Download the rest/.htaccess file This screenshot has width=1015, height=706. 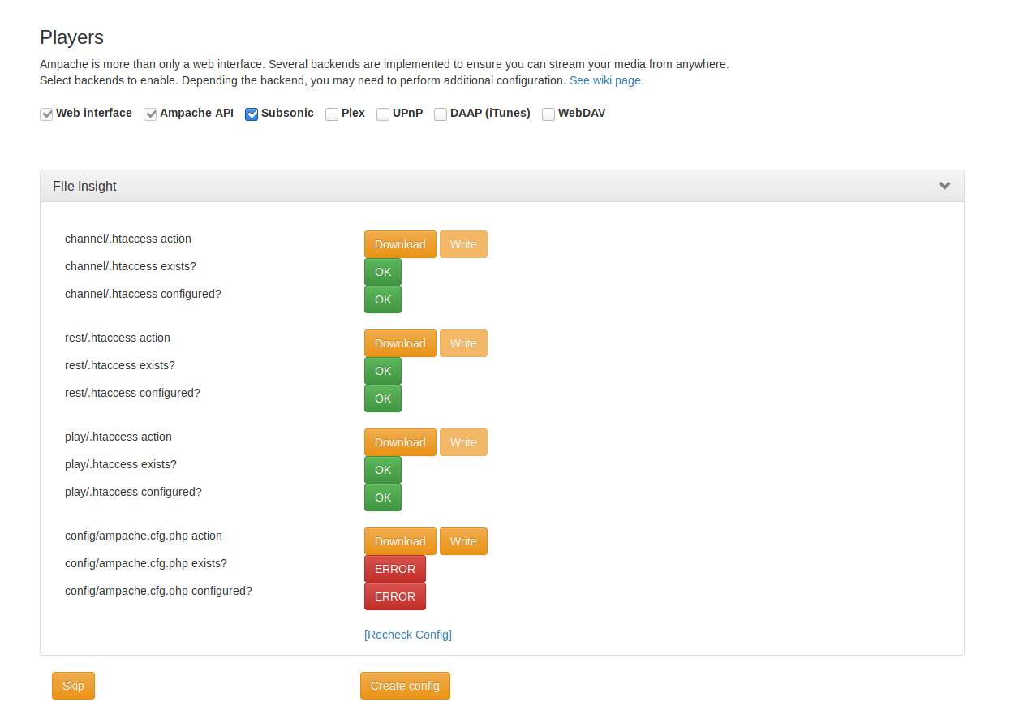point(400,343)
